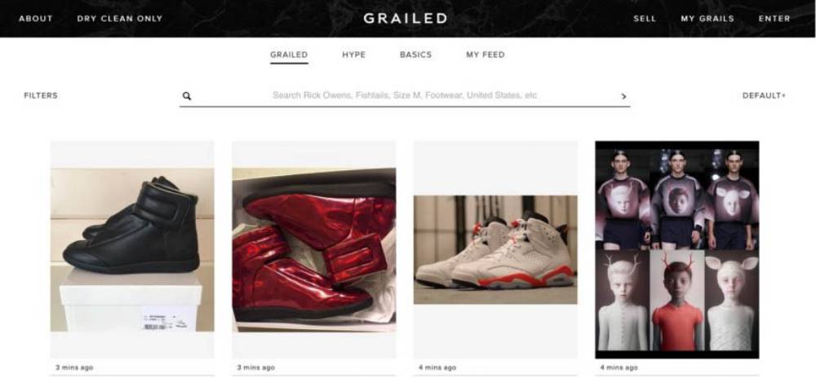Click the search magnifier icon
Viewport: 816px width, 378px height.
click(x=187, y=96)
